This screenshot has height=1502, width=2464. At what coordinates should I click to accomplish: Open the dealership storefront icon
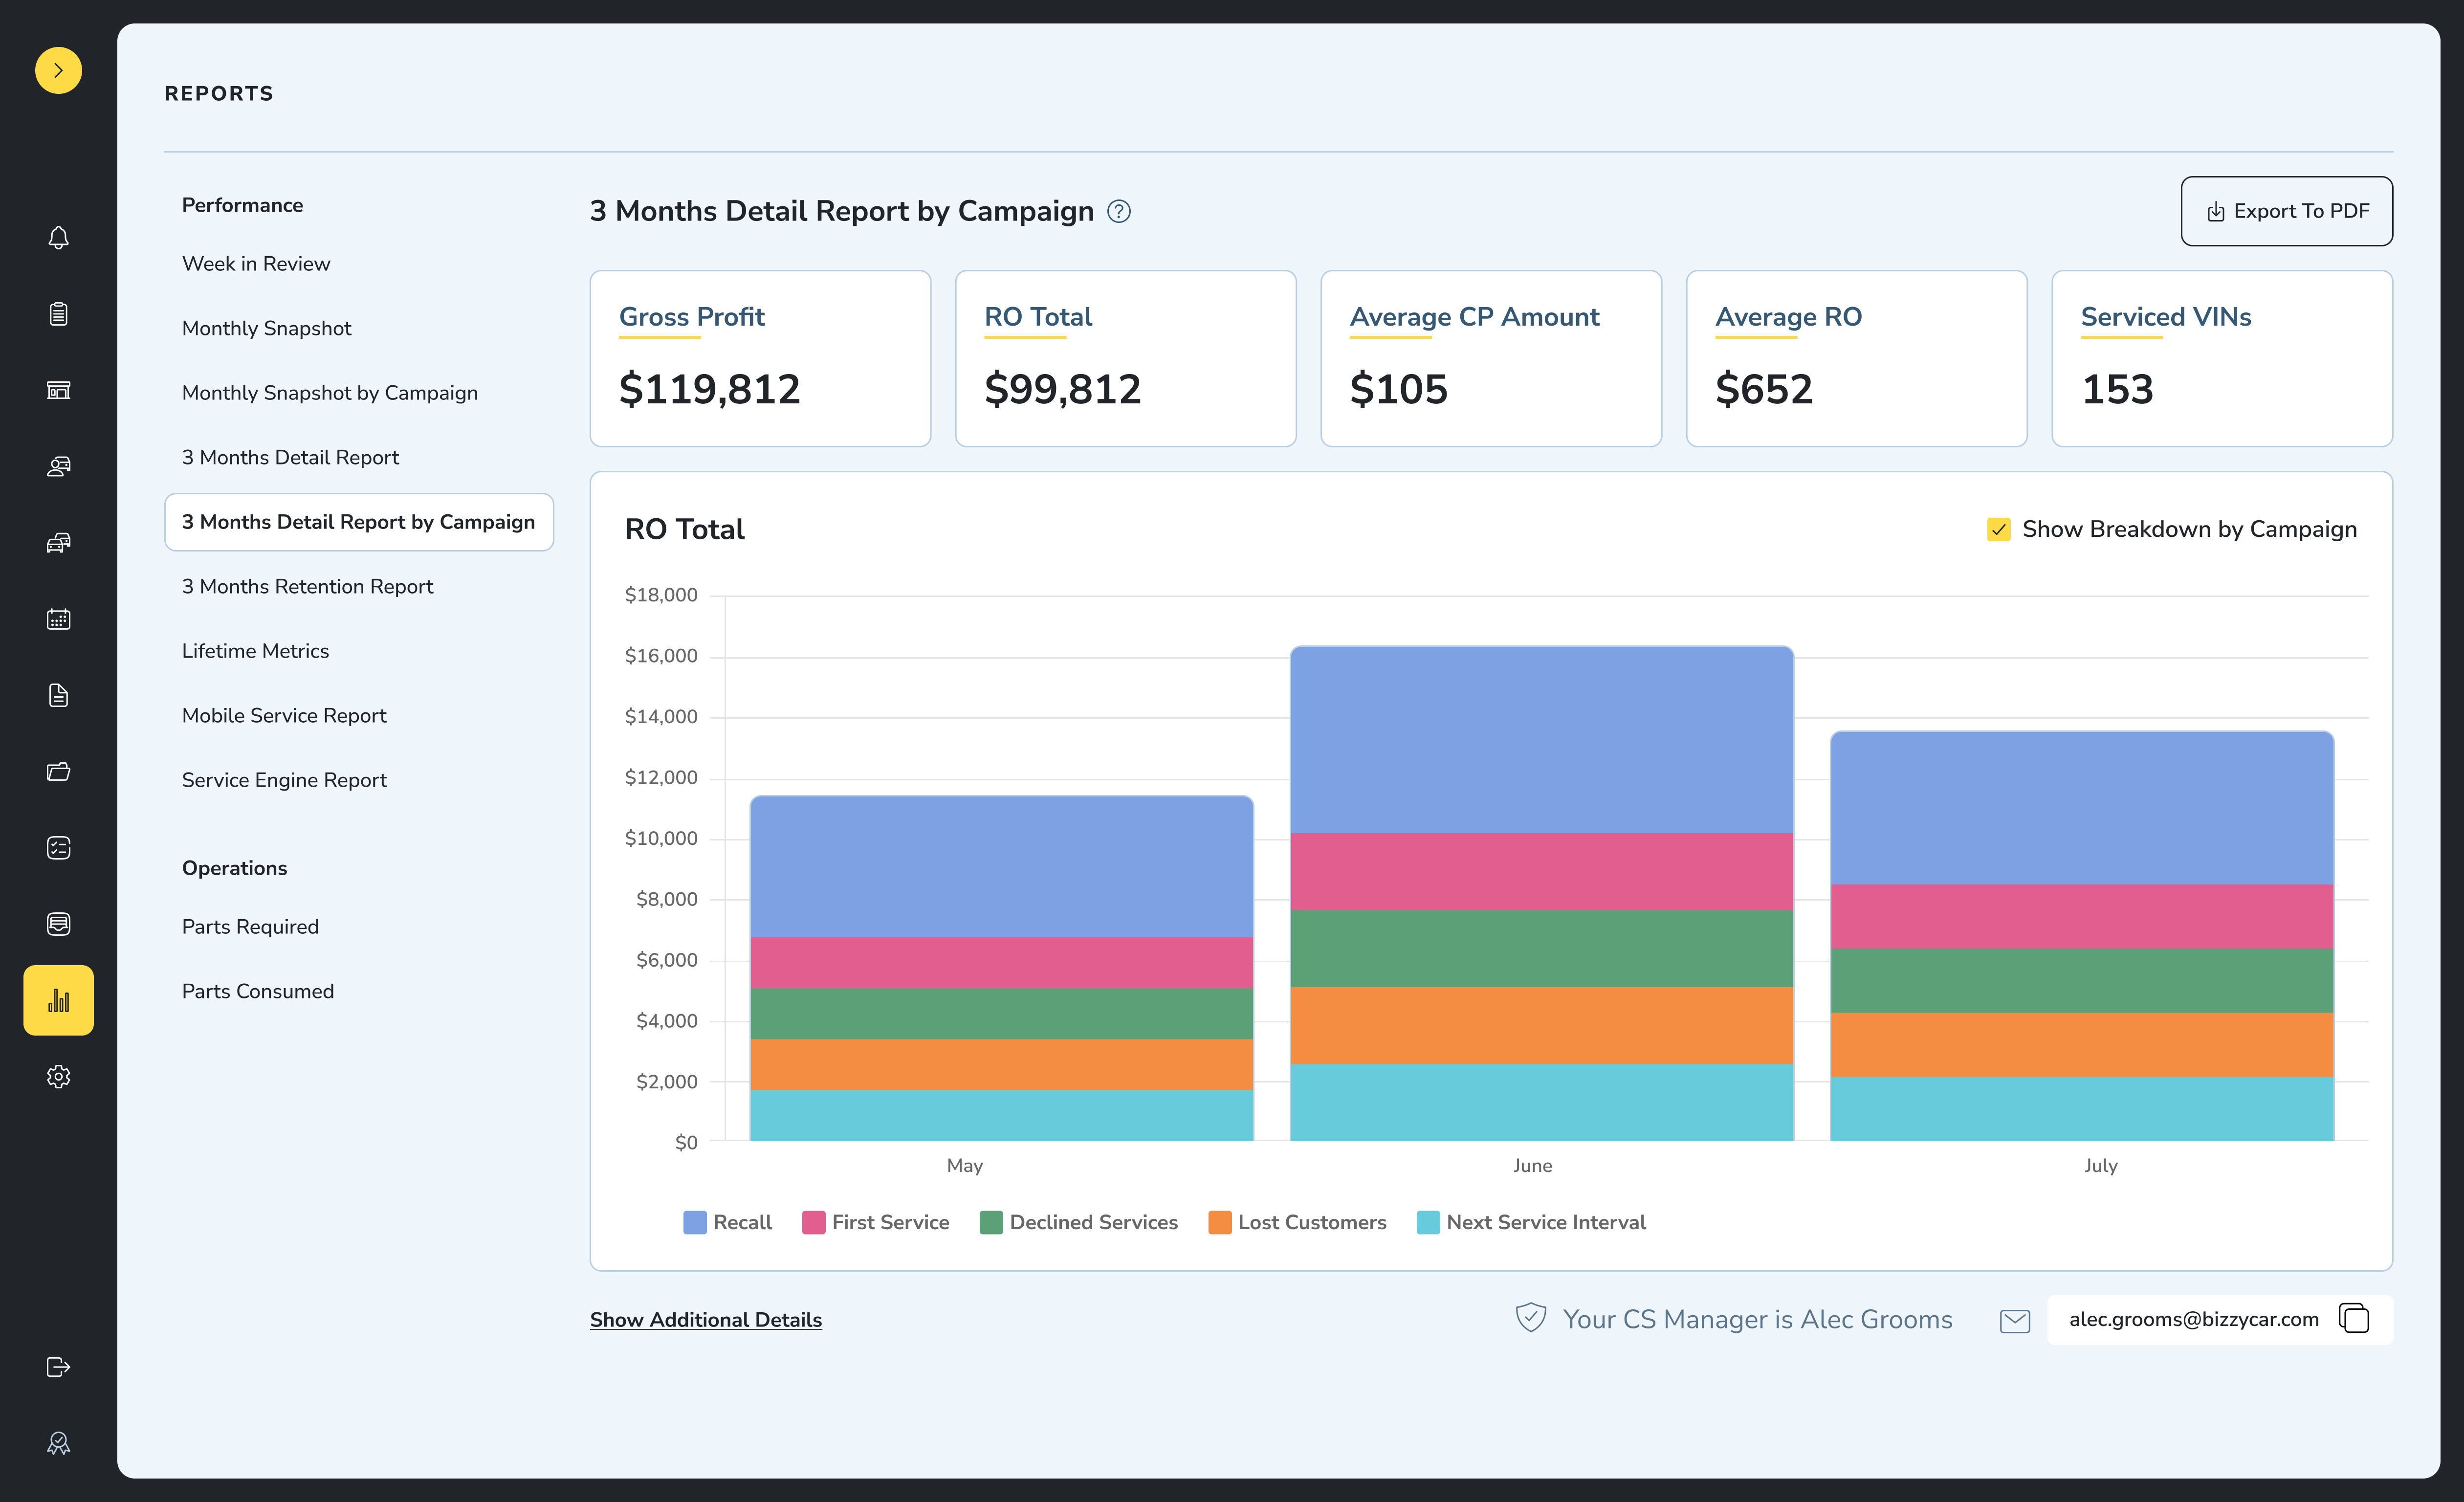coord(58,390)
